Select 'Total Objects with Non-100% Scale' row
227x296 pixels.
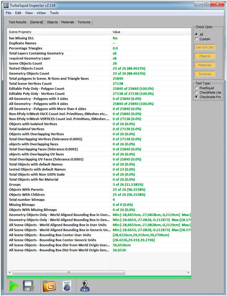click(99, 174)
